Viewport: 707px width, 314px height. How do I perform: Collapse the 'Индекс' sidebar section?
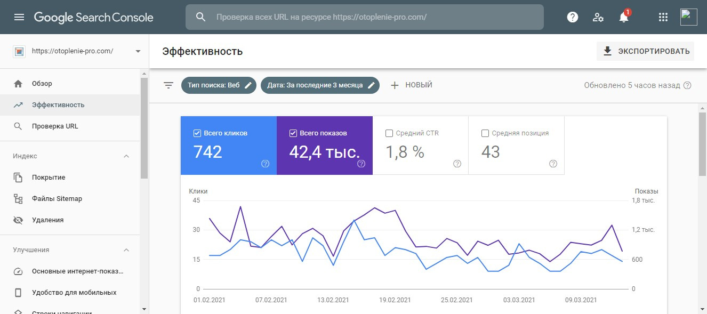(126, 156)
